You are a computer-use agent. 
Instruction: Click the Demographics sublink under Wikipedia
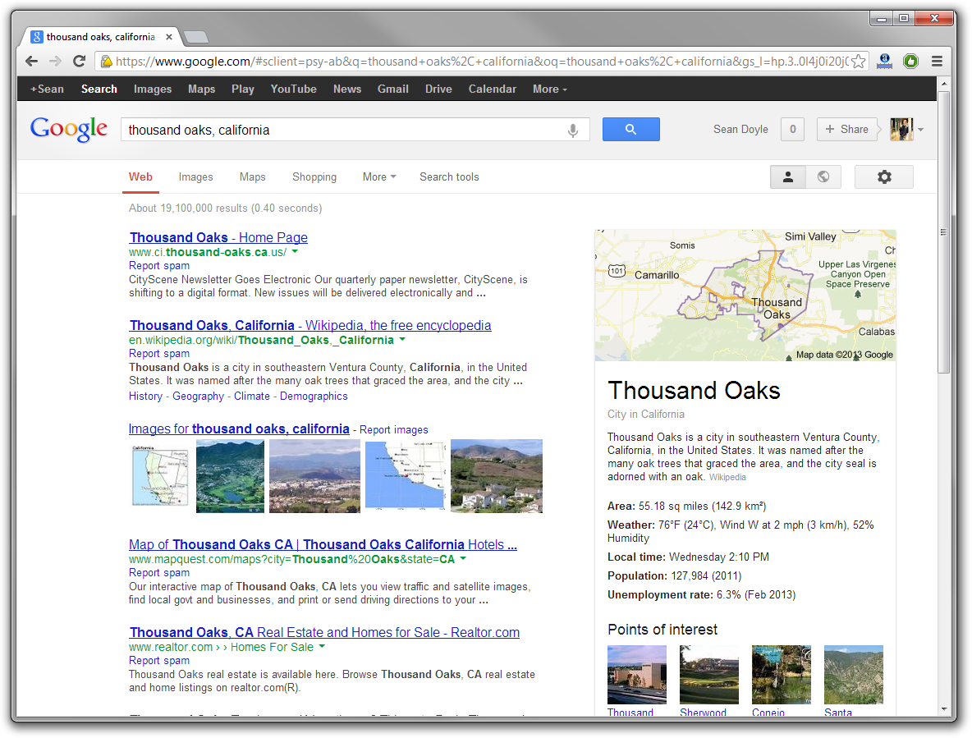(314, 397)
